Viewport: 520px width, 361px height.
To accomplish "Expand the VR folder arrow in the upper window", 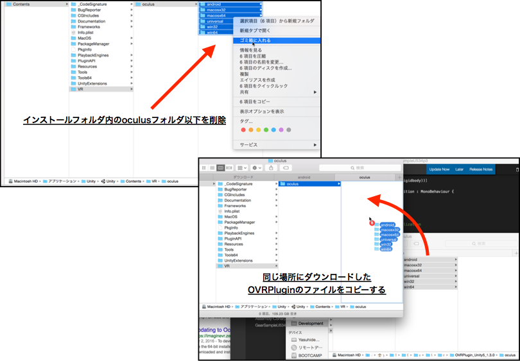I will pyautogui.click(x=132, y=89).
